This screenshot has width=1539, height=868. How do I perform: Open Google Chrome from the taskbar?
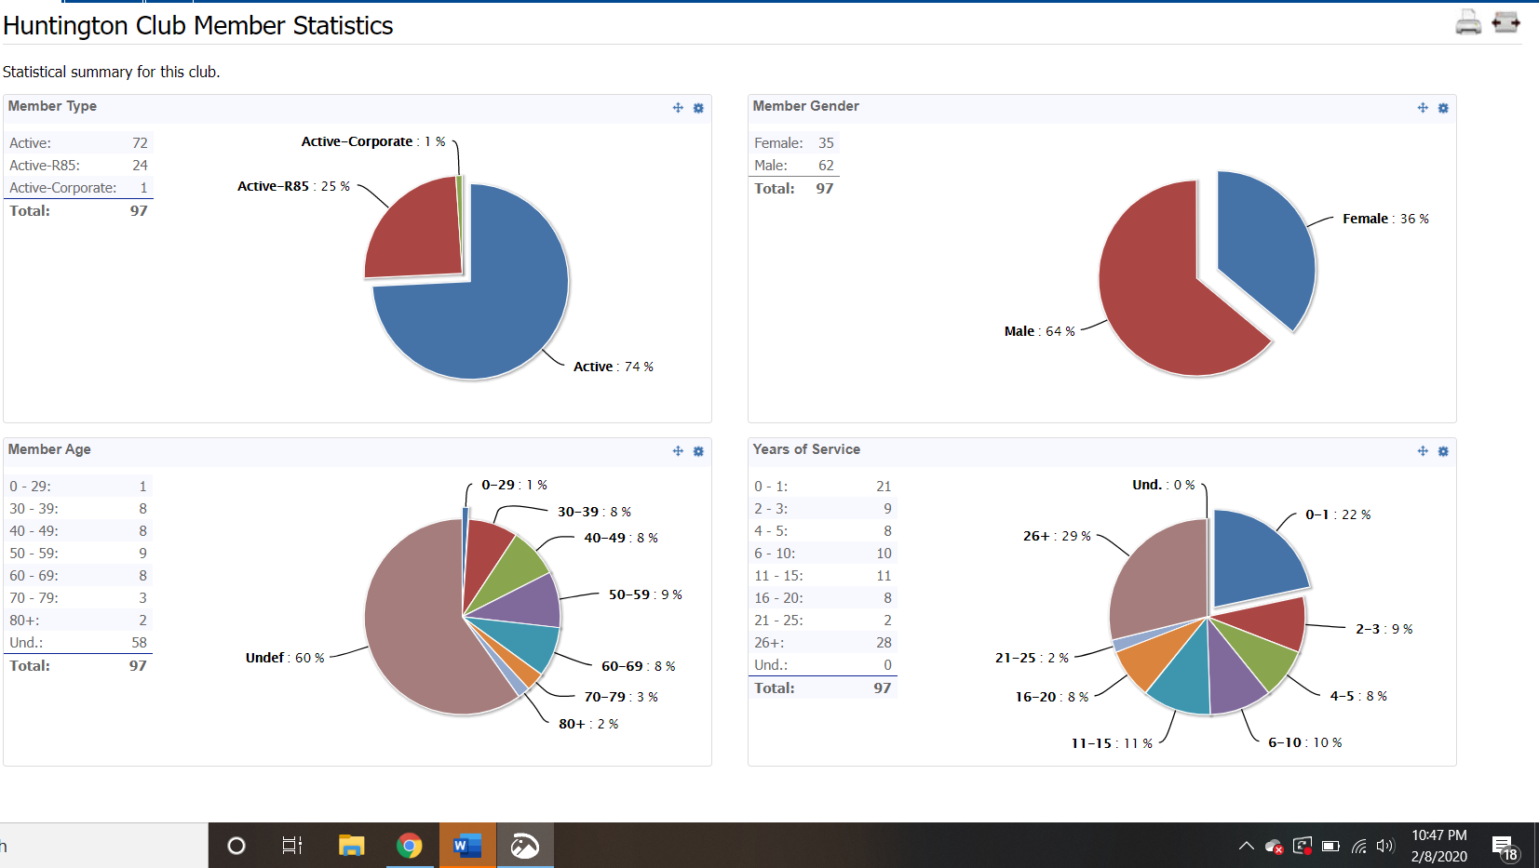click(410, 846)
